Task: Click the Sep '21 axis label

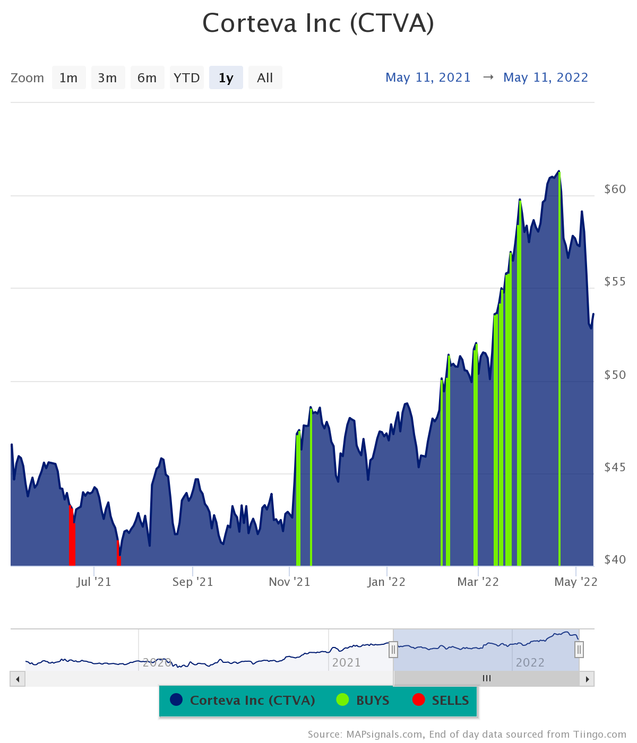Action: [193, 582]
